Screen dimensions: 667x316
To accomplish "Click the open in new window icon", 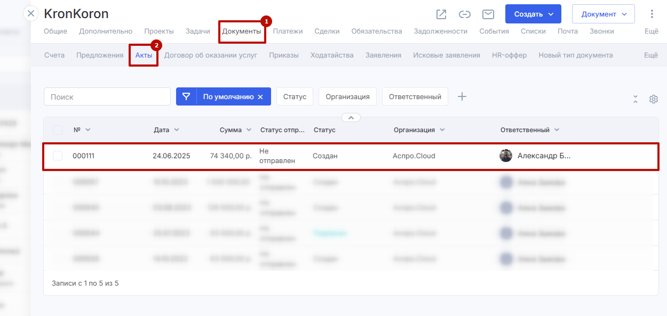I will tap(441, 14).
